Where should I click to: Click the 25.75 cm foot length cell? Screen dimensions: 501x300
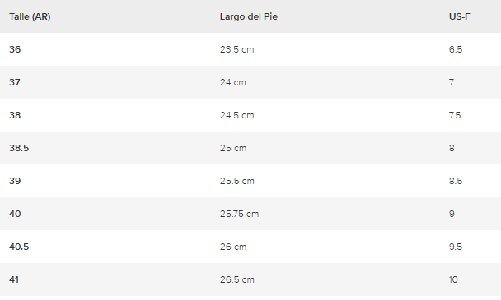pyautogui.click(x=239, y=214)
